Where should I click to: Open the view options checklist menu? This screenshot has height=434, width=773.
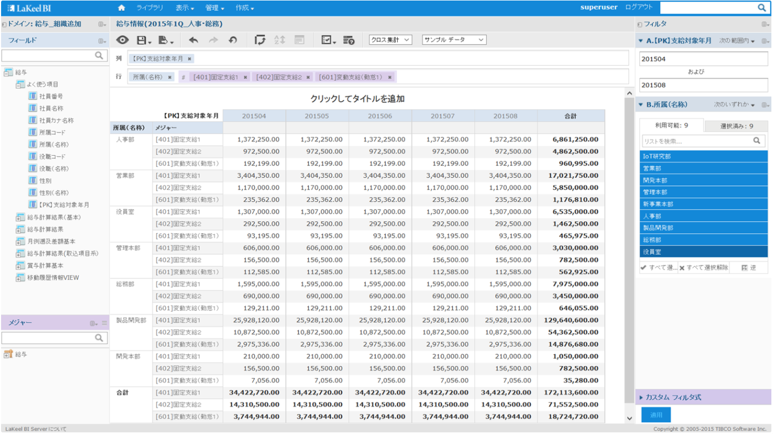pyautogui.click(x=328, y=40)
